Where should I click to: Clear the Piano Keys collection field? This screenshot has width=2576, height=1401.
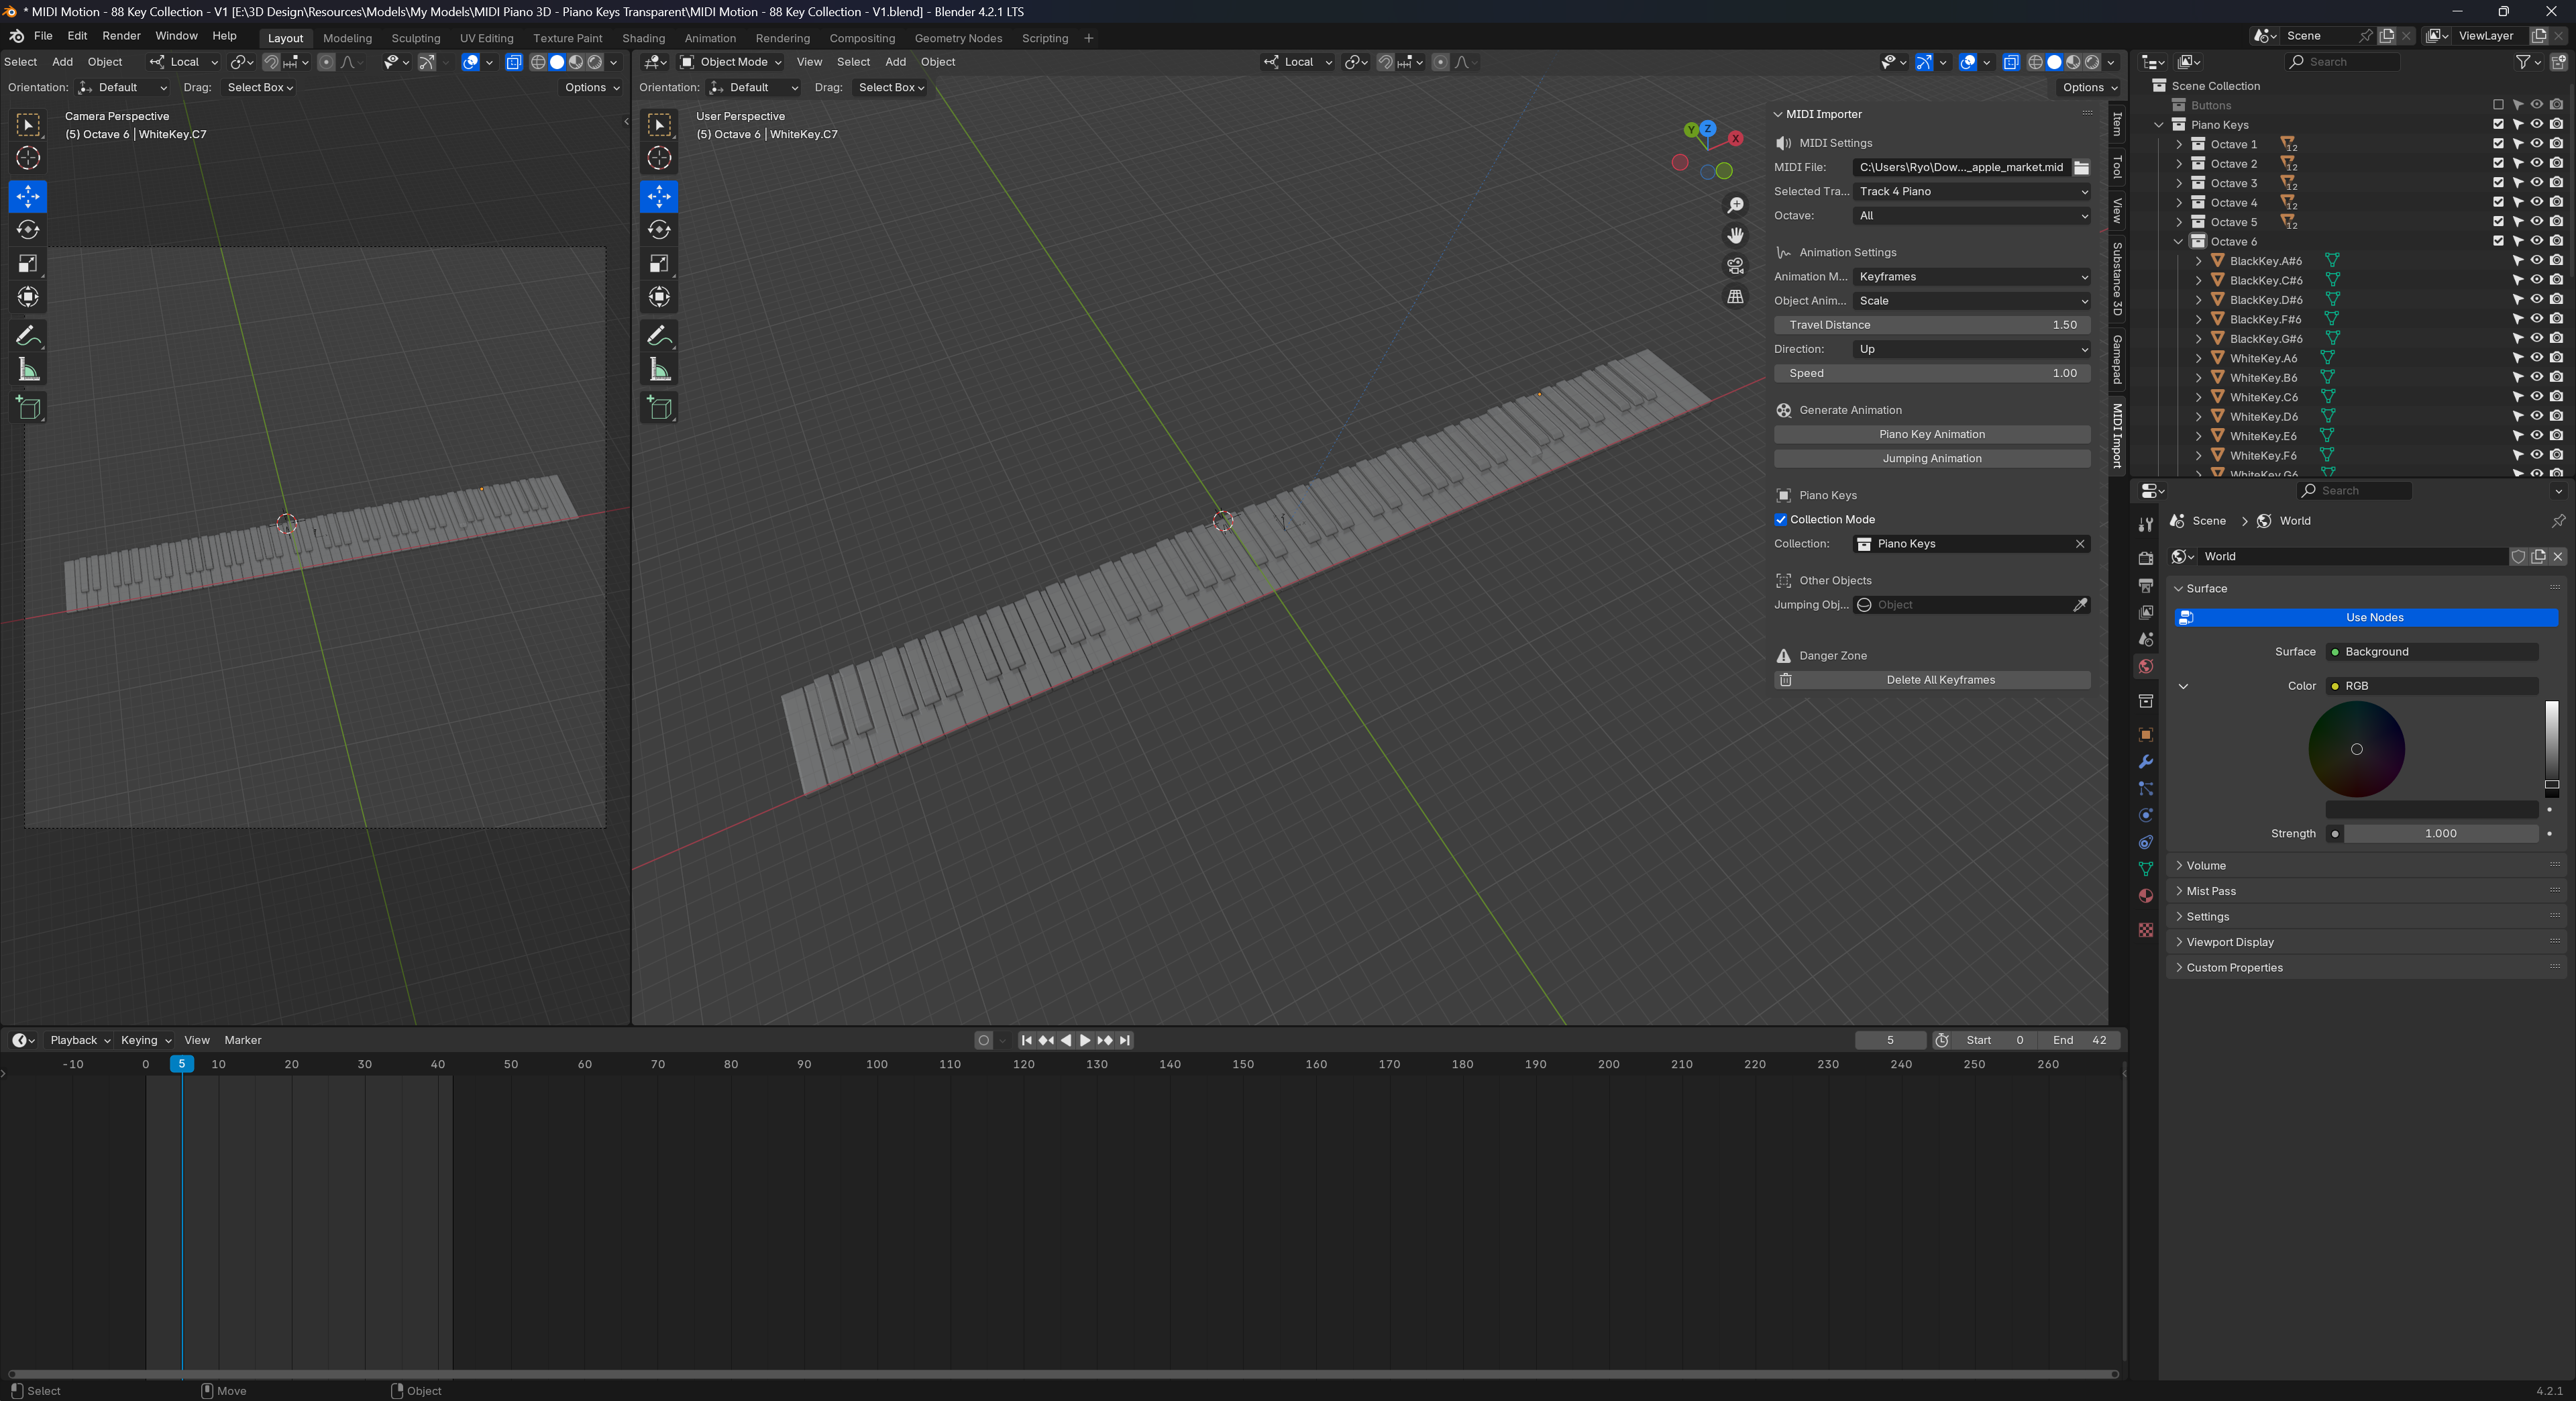pyautogui.click(x=2080, y=544)
